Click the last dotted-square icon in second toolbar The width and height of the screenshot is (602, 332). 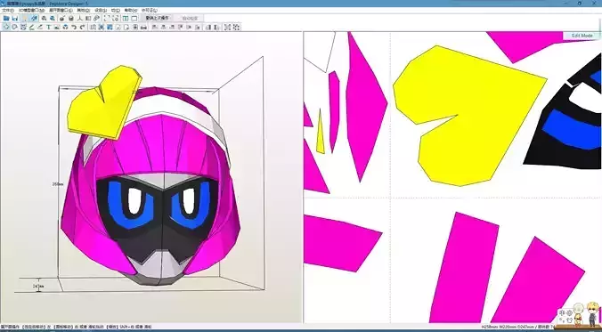pyautogui.click(x=237, y=27)
